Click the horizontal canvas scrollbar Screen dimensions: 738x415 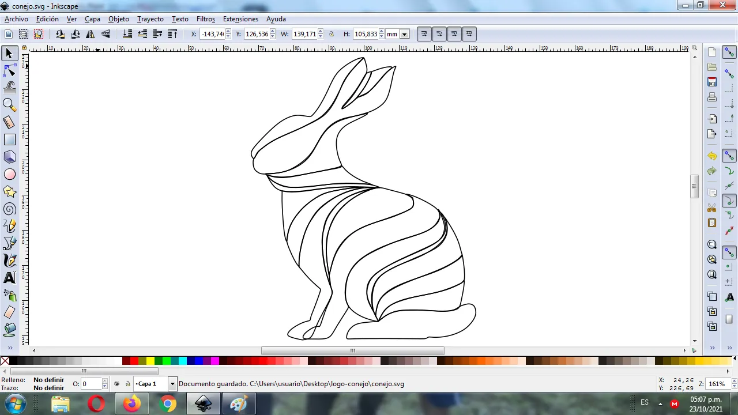(352, 350)
